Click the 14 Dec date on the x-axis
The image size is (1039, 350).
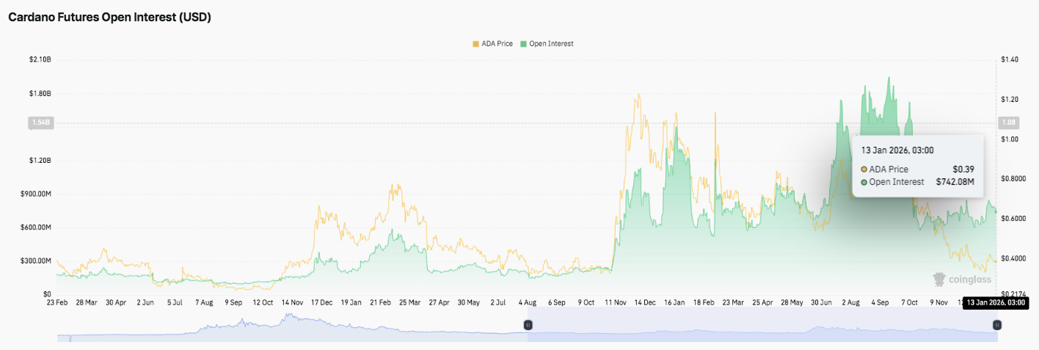pyautogui.click(x=645, y=302)
